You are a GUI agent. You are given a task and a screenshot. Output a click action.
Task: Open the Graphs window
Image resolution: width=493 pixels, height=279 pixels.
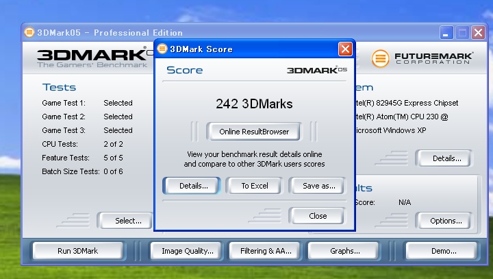pyautogui.click(x=344, y=251)
